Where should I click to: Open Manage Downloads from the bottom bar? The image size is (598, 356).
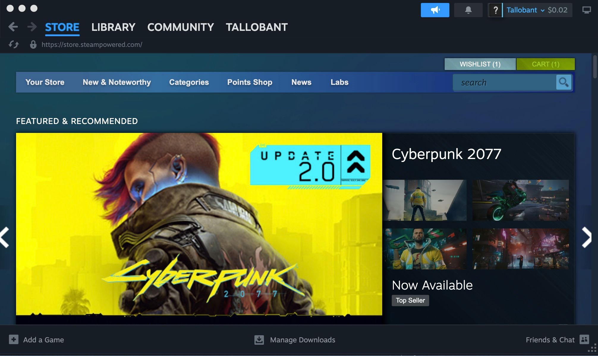(x=302, y=340)
